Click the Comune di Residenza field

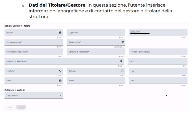coord(96,52)
